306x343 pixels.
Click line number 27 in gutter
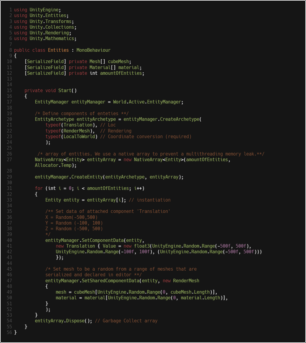(x=9, y=159)
